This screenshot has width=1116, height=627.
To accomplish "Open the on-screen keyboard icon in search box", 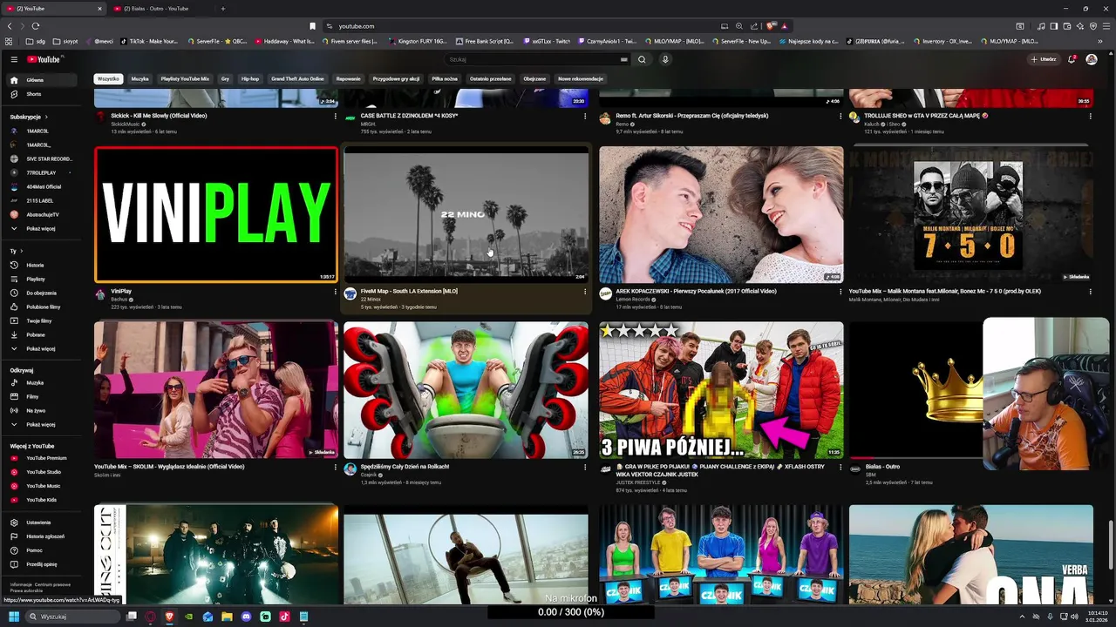I will pyautogui.click(x=623, y=59).
